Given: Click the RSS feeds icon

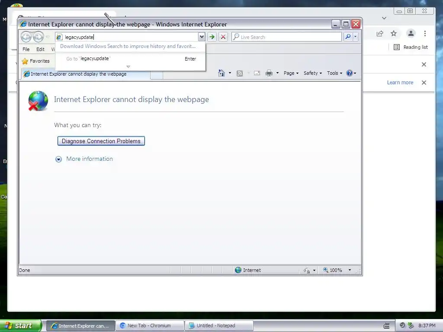Looking at the screenshot, I should tap(240, 73).
